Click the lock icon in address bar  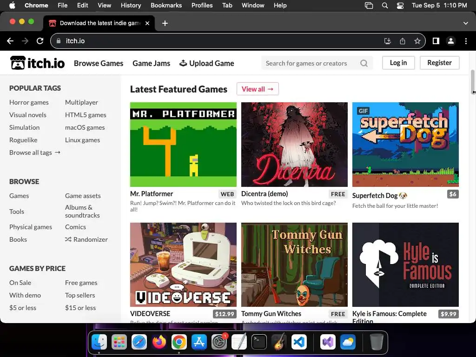(59, 41)
